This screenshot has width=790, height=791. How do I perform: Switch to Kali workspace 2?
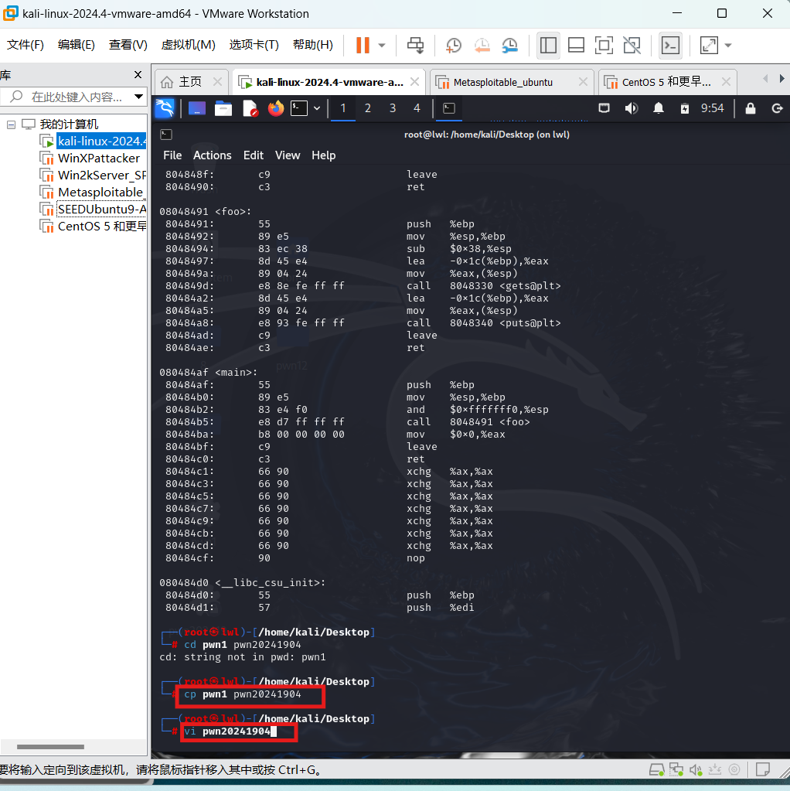point(368,108)
